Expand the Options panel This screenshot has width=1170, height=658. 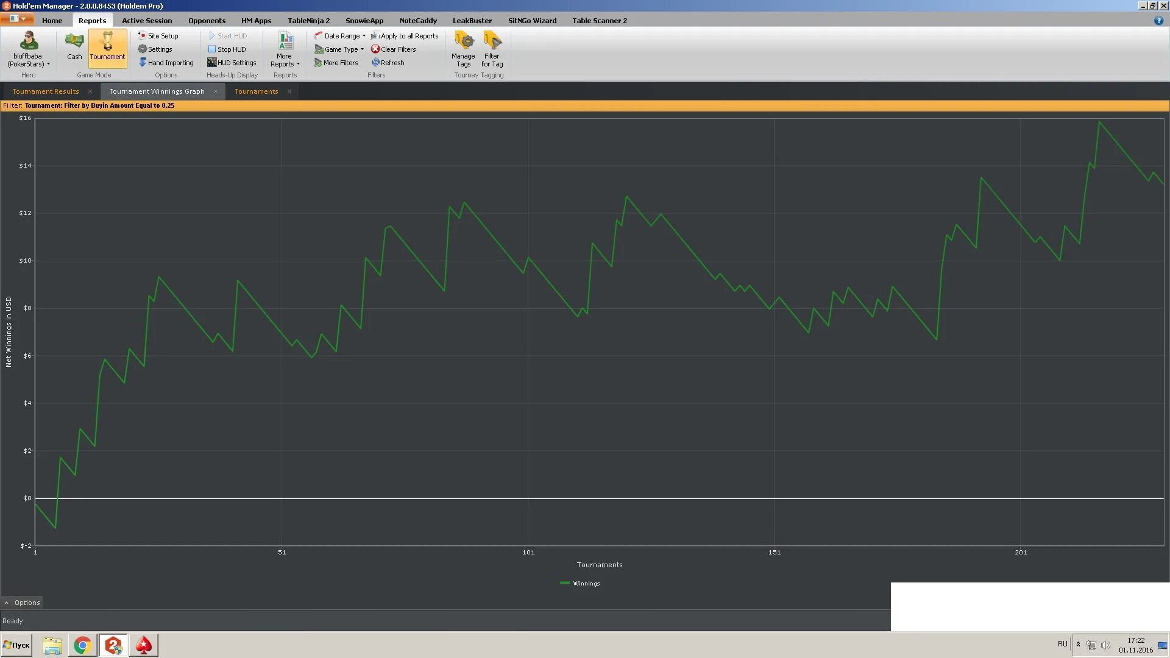[x=22, y=603]
